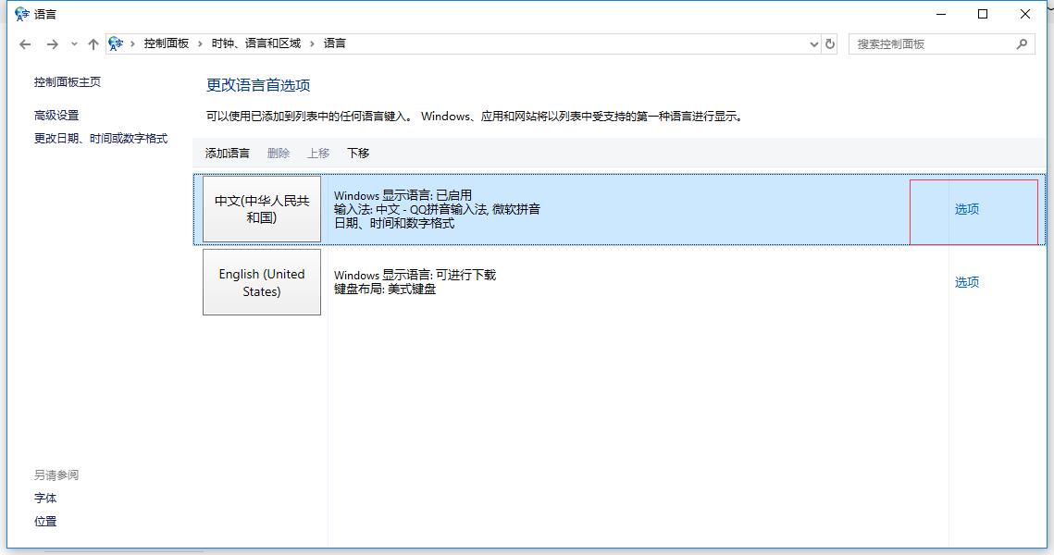The image size is (1054, 555).
Task: Open 选项 for 中文(中华人民共和国)
Action: coord(967,210)
